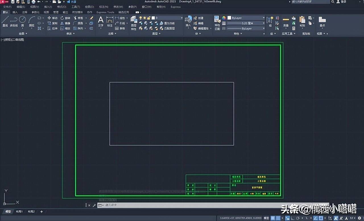Select the Text (文字) annotation tool
The height and width of the screenshot is (221, 364).
101,22
